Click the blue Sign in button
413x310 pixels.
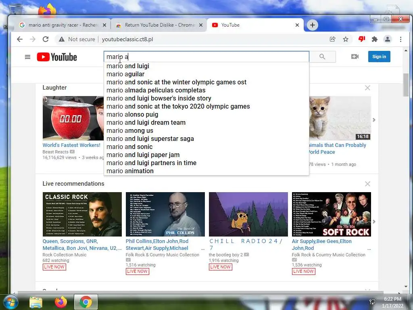pos(379,57)
